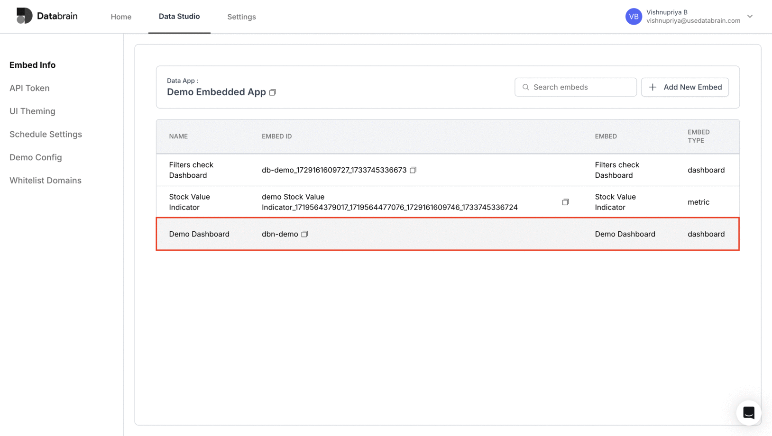Copy the db-demo embed ID
This screenshot has height=436, width=772.
413,170
